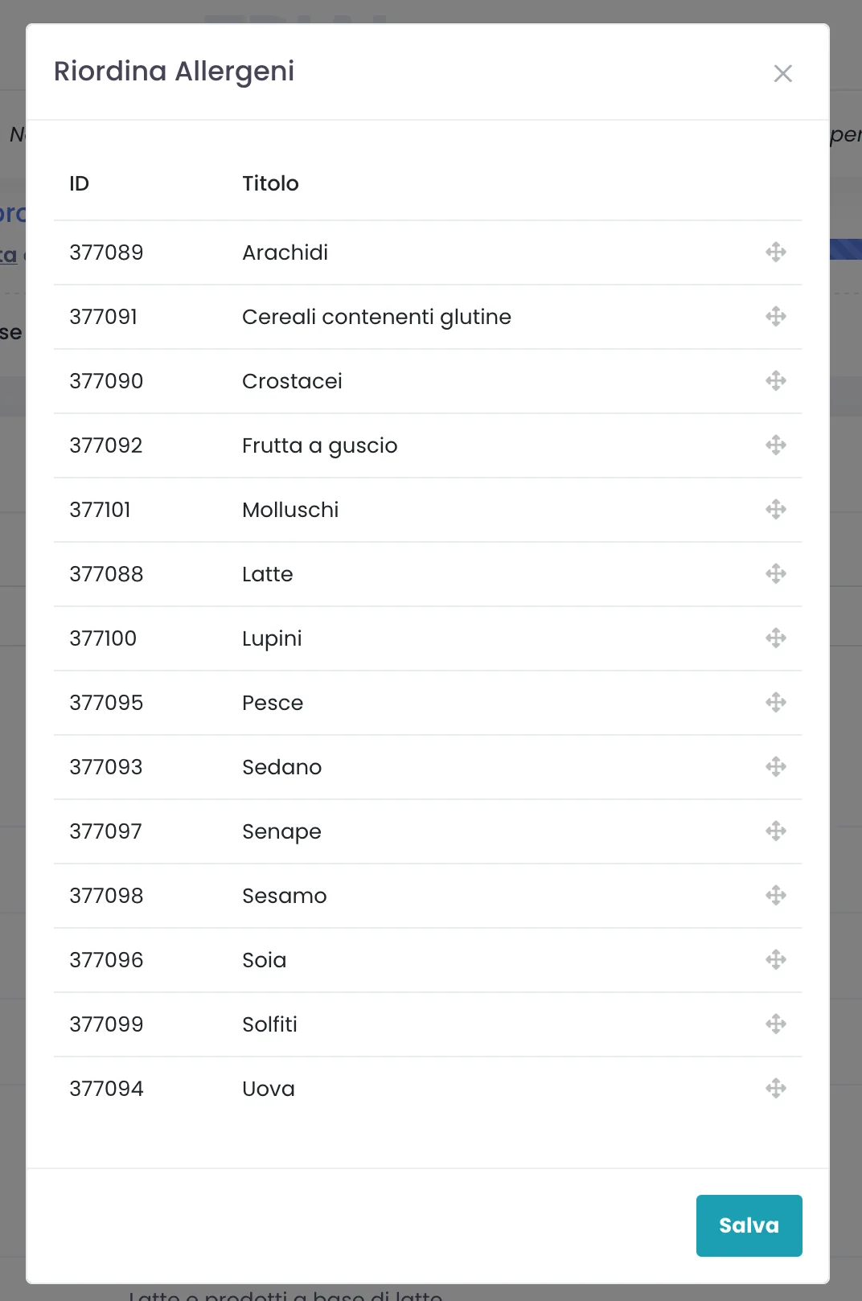Image resolution: width=862 pixels, height=1301 pixels.
Task: Select the drag icon for Pesce row
Action: tap(776, 702)
